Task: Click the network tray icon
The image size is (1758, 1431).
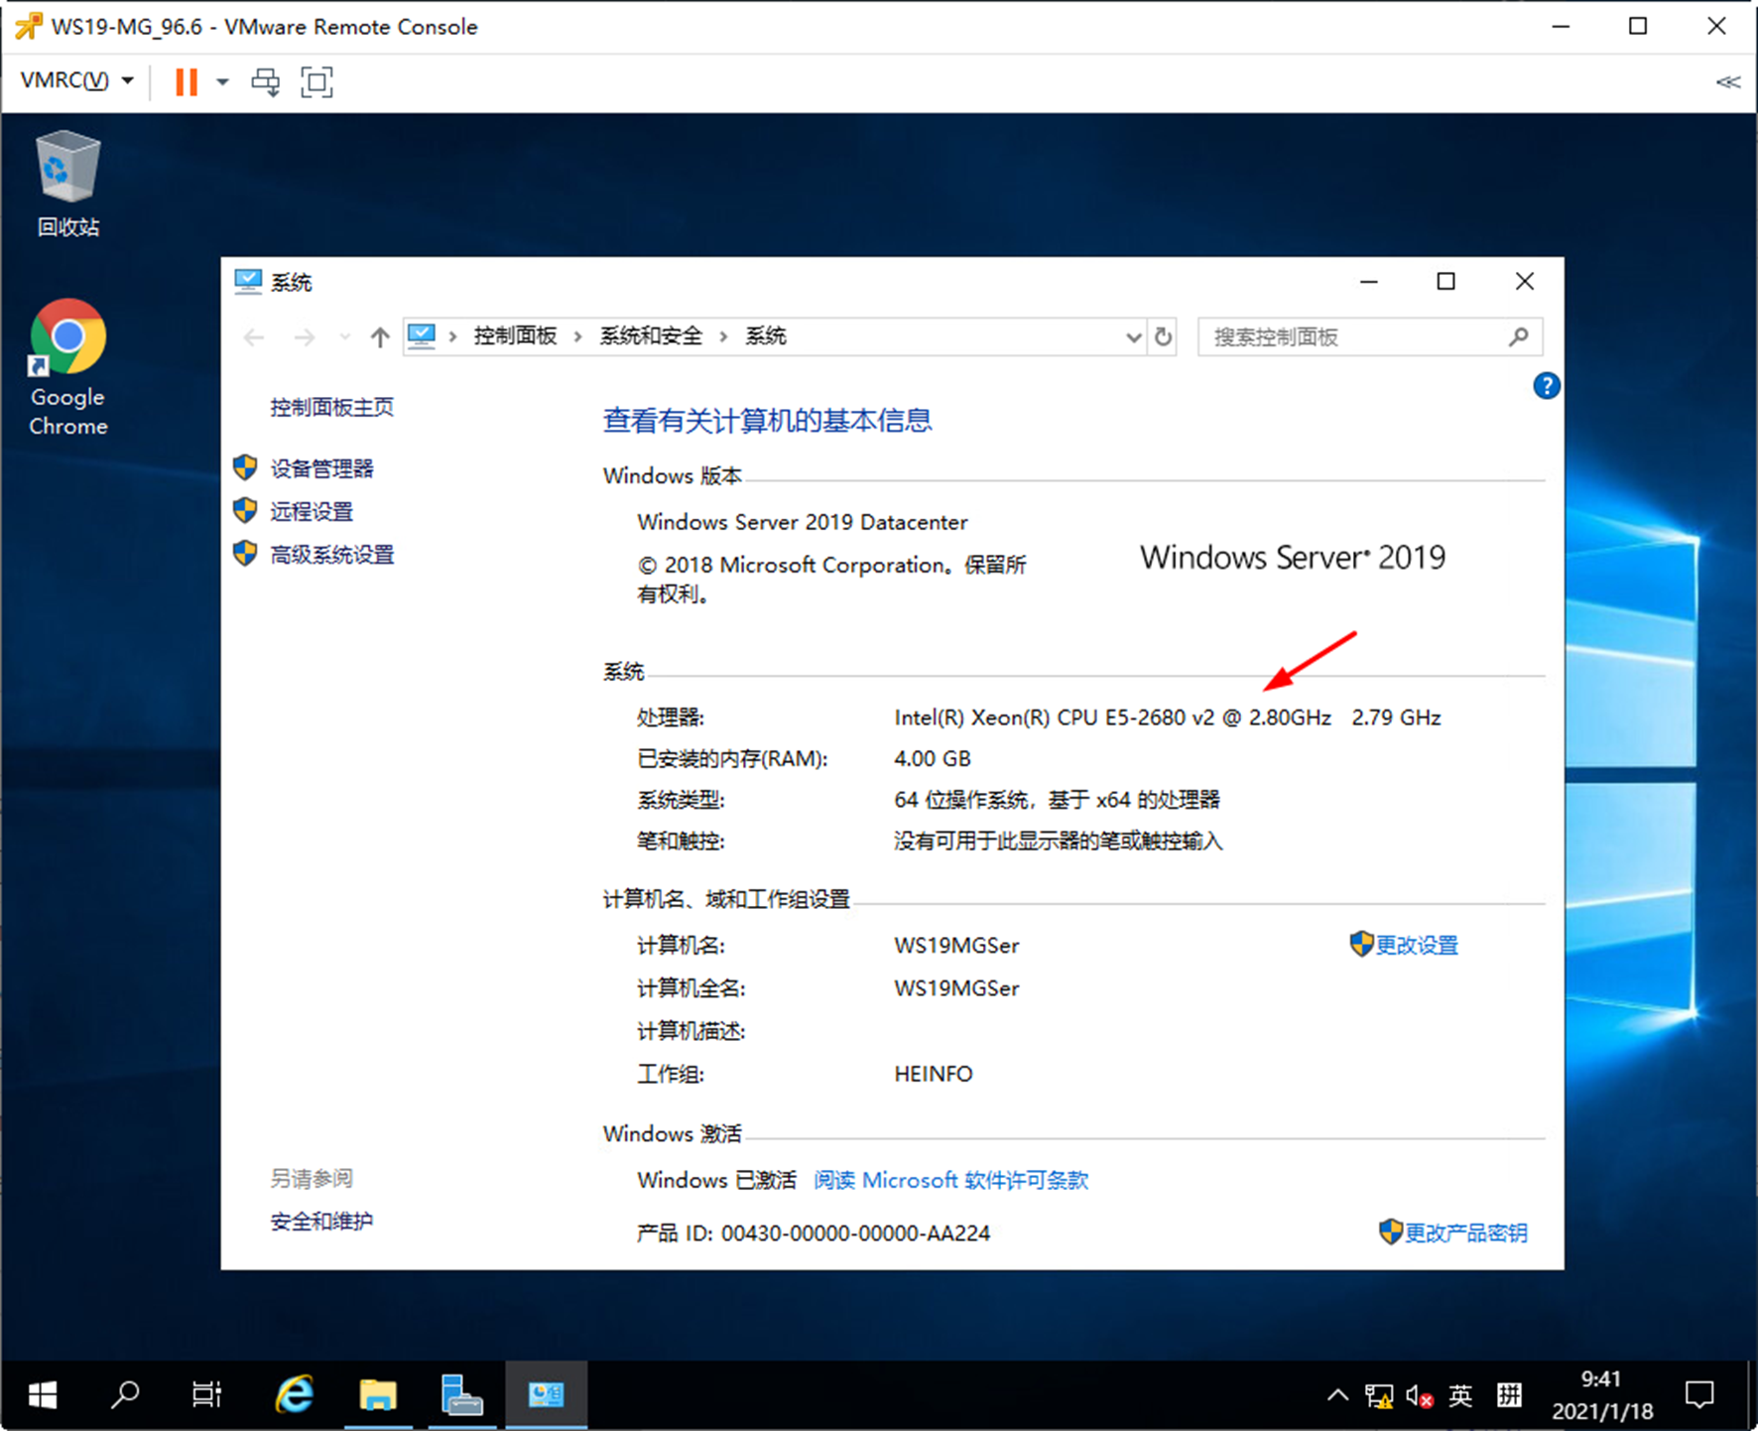Action: click(1378, 1396)
